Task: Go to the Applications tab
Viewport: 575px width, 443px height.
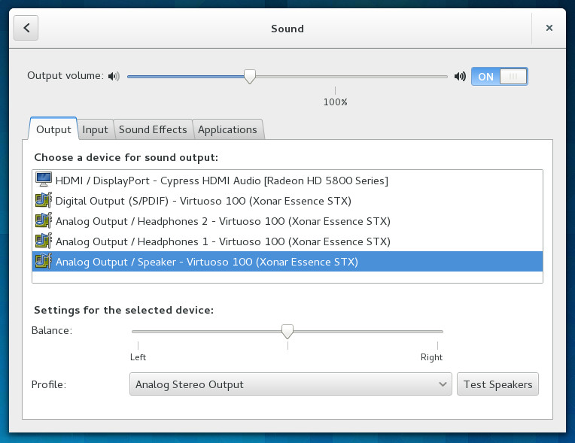Action: [x=227, y=129]
